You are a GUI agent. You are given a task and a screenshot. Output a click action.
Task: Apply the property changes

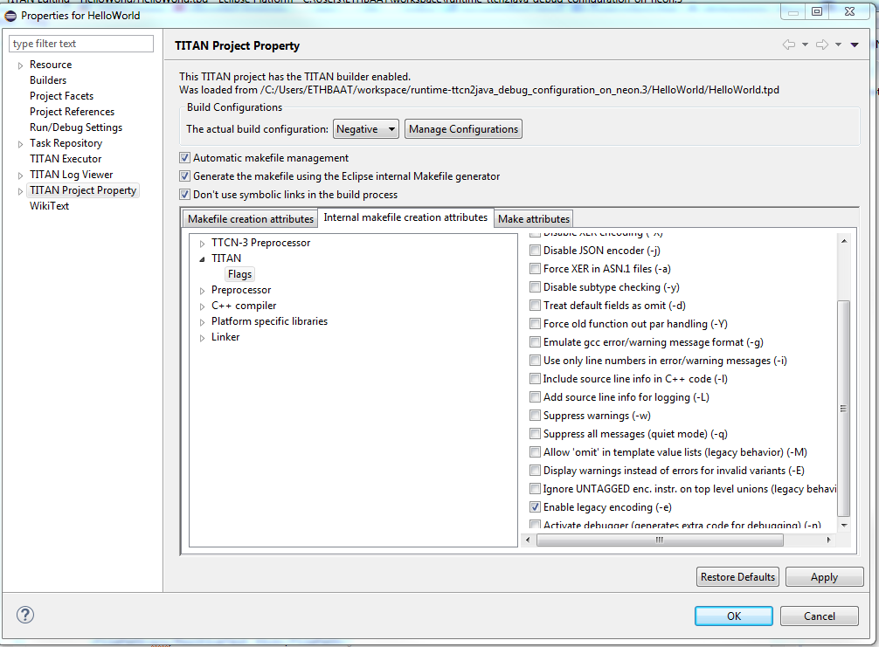(824, 576)
